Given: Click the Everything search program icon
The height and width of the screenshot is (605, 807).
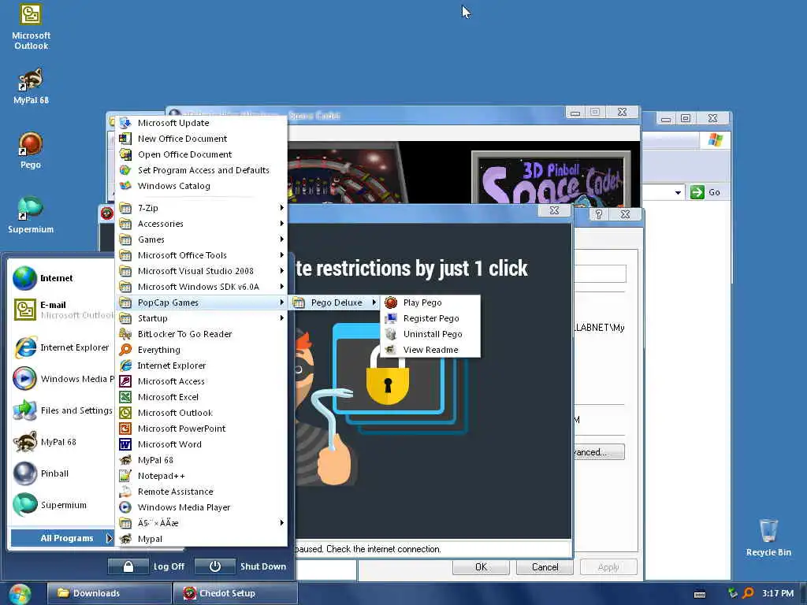Looking at the screenshot, I should coord(125,350).
